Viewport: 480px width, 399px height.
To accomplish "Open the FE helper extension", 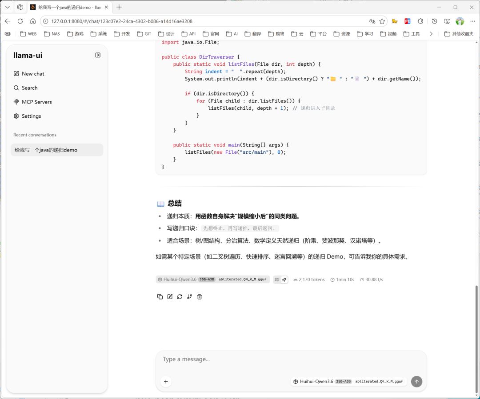I will pyautogui.click(x=408, y=21).
